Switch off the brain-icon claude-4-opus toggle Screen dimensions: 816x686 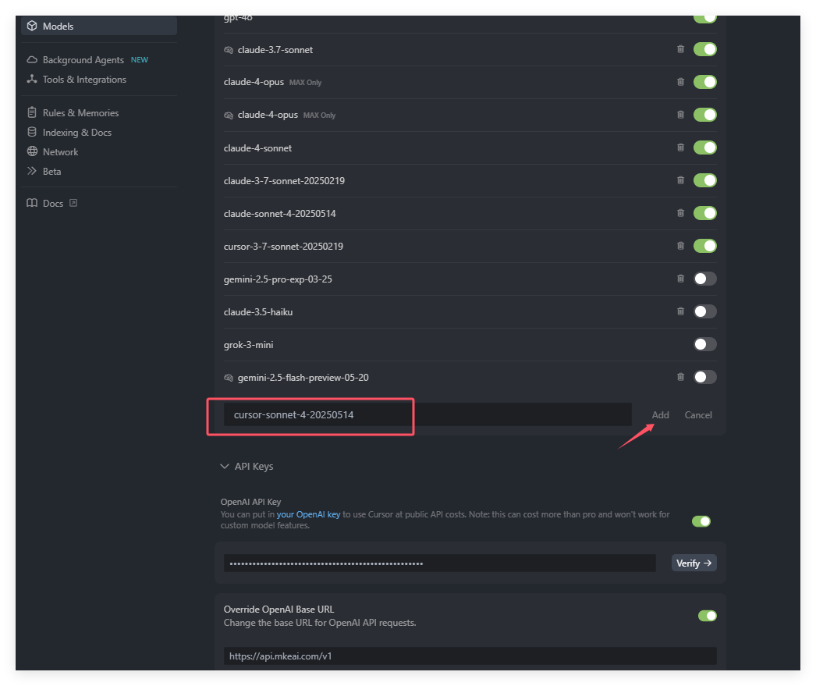[705, 115]
